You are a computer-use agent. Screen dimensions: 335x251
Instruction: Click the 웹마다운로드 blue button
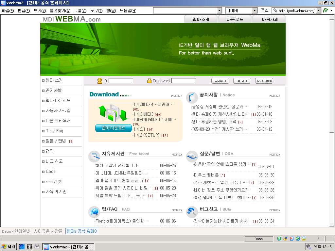coord(114,128)
